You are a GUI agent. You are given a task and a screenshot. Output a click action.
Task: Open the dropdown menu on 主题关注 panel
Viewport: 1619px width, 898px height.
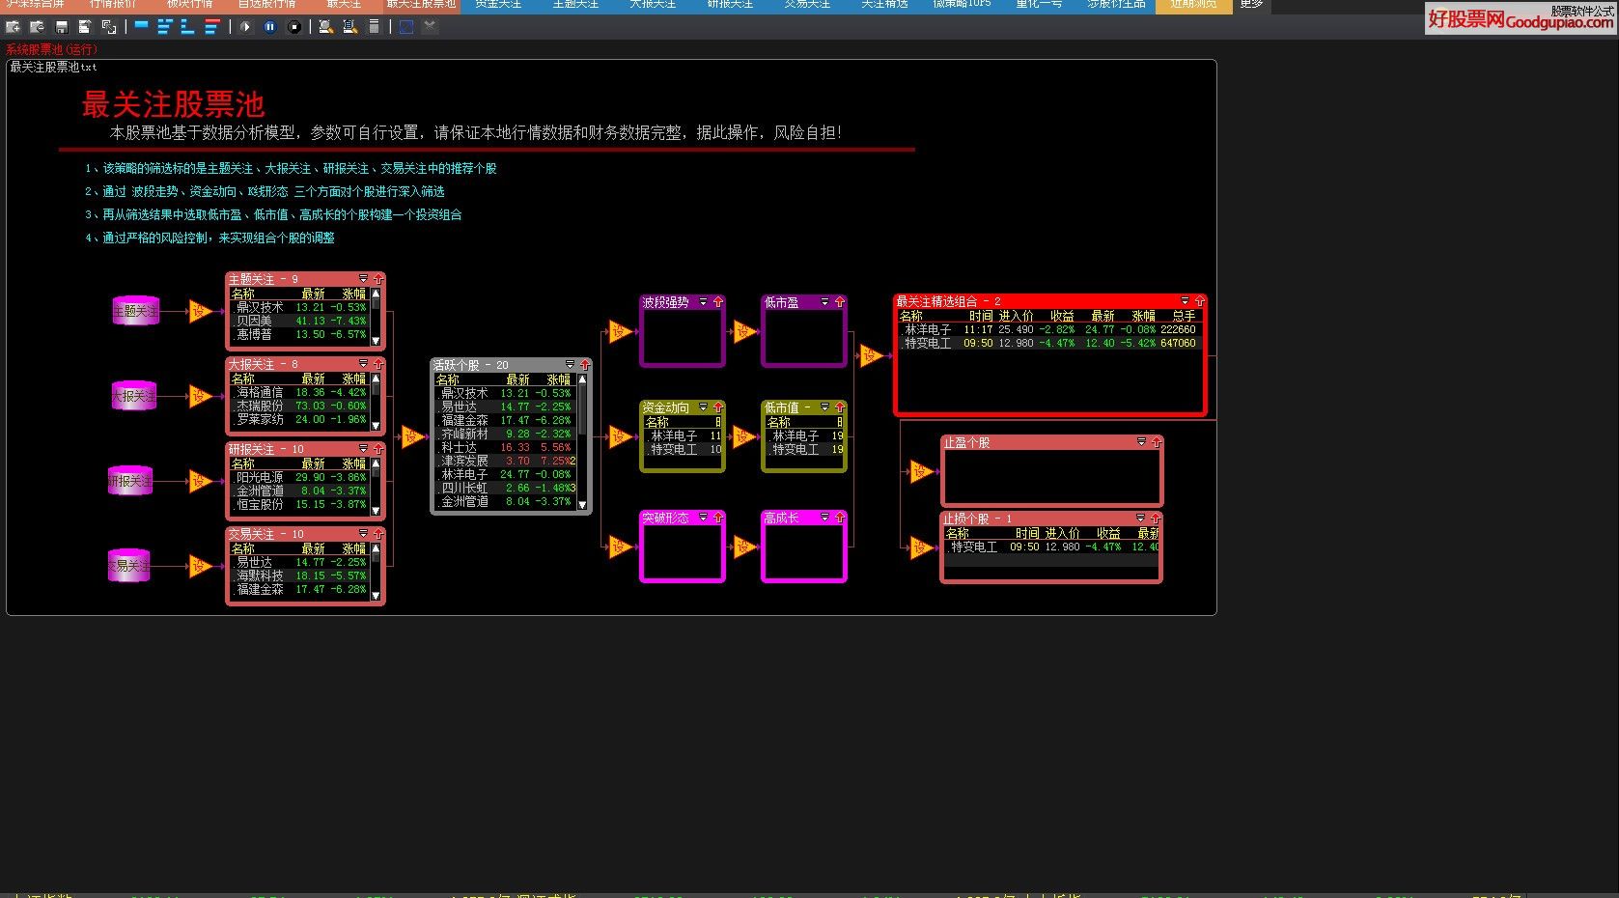(363, 279)
